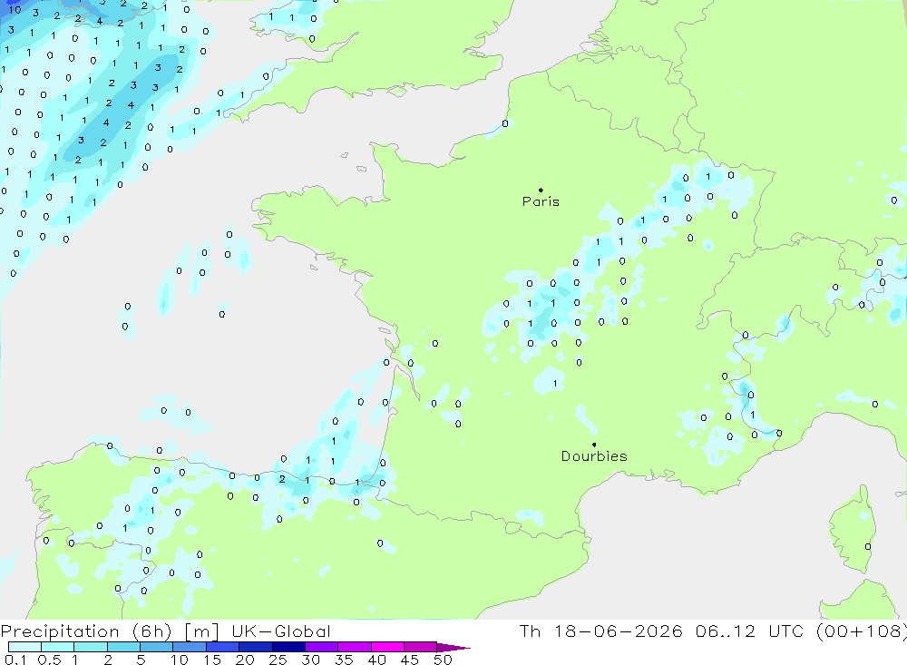
Task: Click the 'UK-Global' model name
Action: click(x=281, y=631)
